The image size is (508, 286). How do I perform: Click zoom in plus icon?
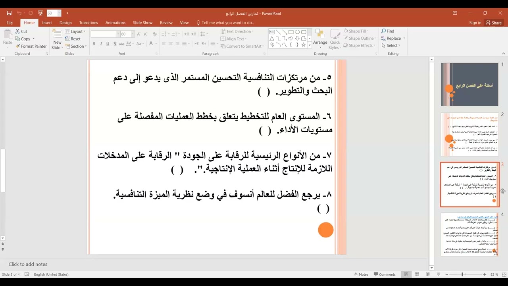point(485,274)
